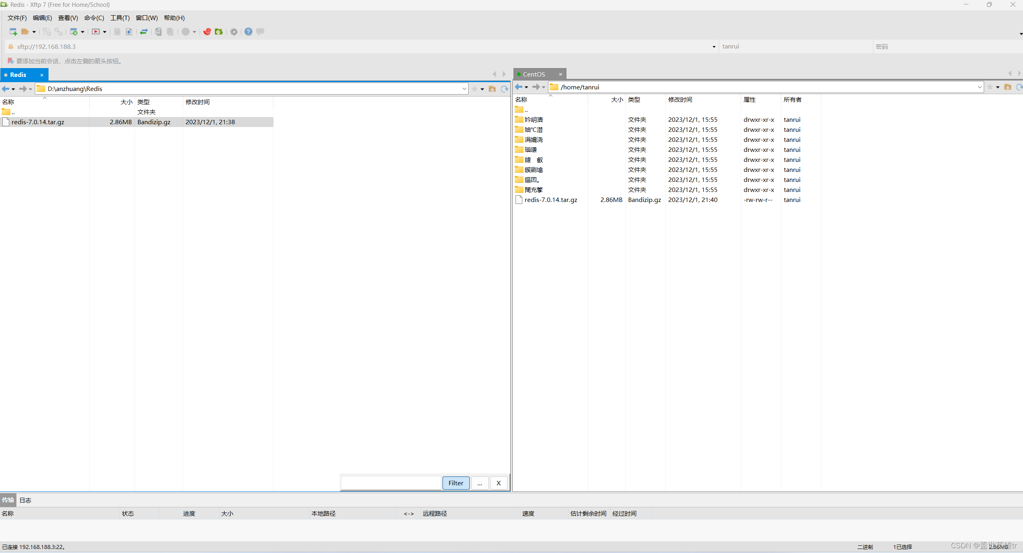Image resolution: width=1023 pixels, height=553 pixels.
Task: Click red bookmark flag to add session
Action: [11, 61]
